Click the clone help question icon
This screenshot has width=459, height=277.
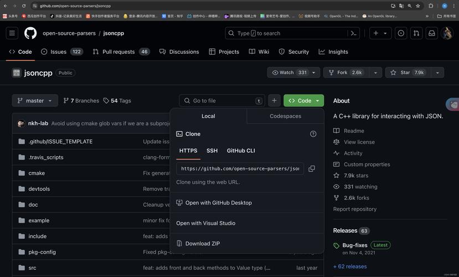[313, 134]
